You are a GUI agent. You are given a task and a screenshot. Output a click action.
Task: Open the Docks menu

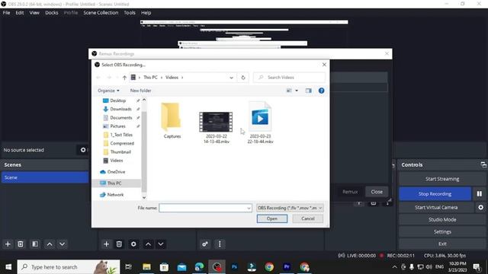coord(52,13)
